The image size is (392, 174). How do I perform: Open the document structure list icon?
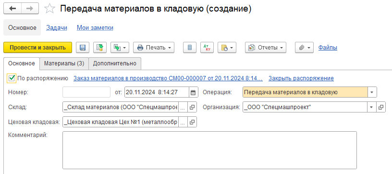coord(190,48)
